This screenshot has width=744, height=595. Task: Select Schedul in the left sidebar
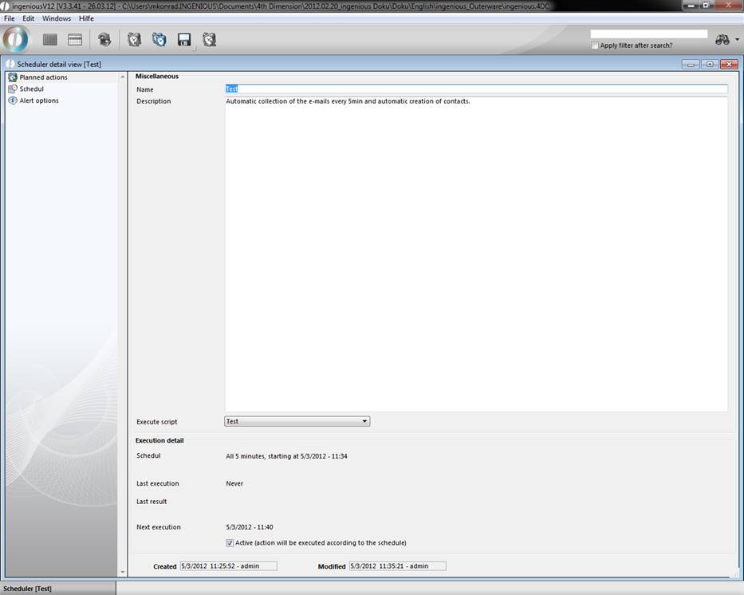tap(31, 89)
